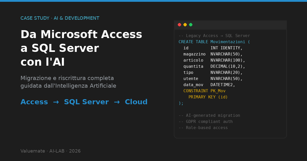Click comment '-- AI-generated migration'

coord(209,116)
